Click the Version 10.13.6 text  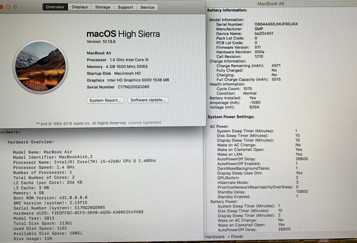tap(101, 42)
